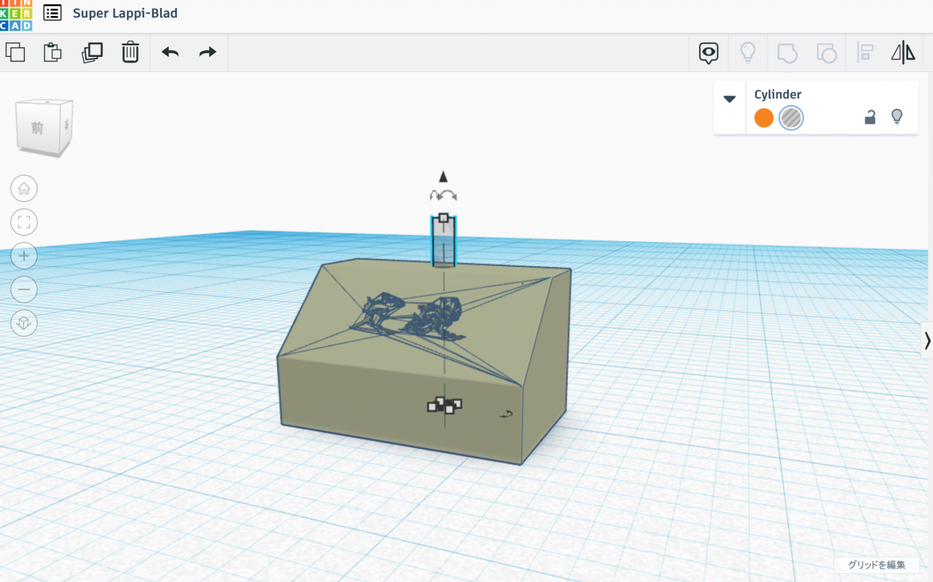Redo the last action

tap(208, 53)
